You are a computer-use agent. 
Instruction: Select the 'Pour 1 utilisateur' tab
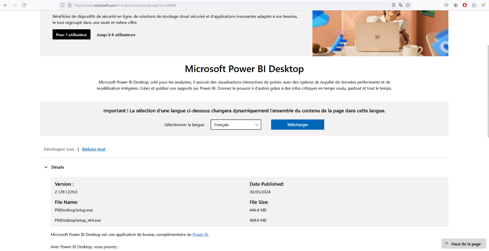[72, 35]
